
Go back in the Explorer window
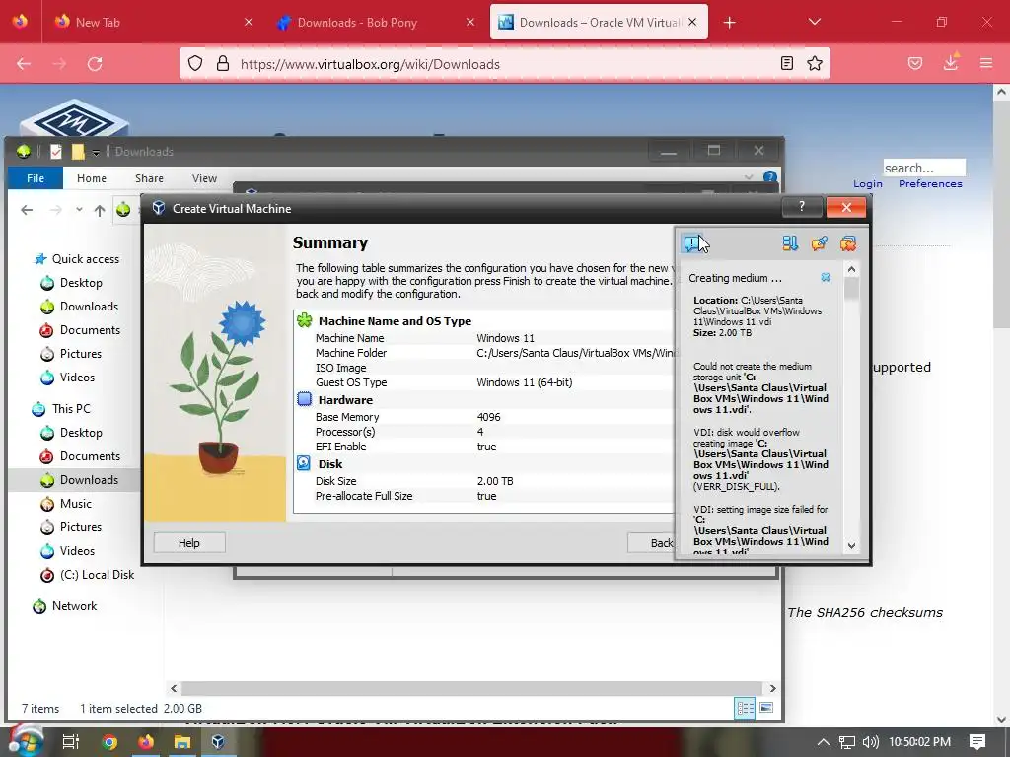pyautogui.click(x=27, y=210)
